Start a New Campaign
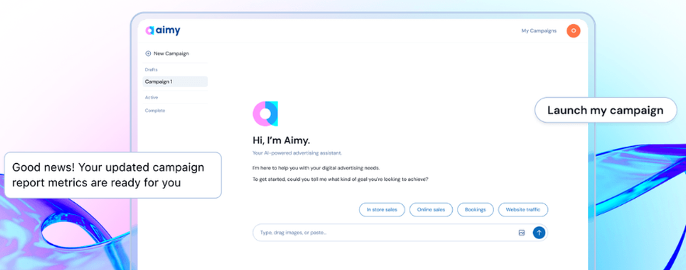 (167, 53)
